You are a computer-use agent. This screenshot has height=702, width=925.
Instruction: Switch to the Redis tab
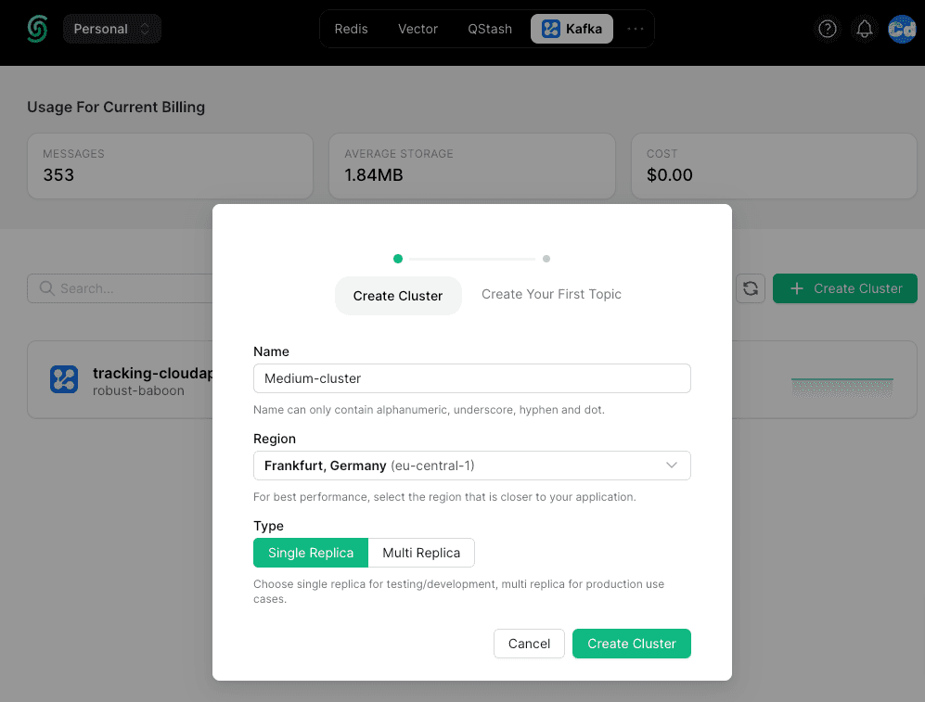point(351,29)
